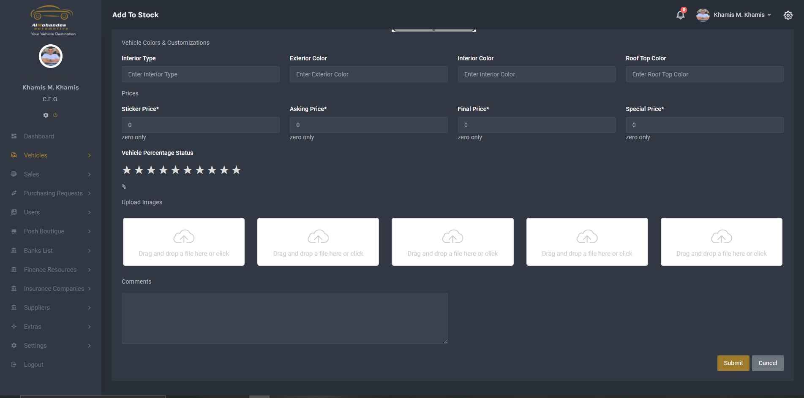Click the Vehicles car icon
This screenshot has width=804, height=398.
tap(14, 155)
